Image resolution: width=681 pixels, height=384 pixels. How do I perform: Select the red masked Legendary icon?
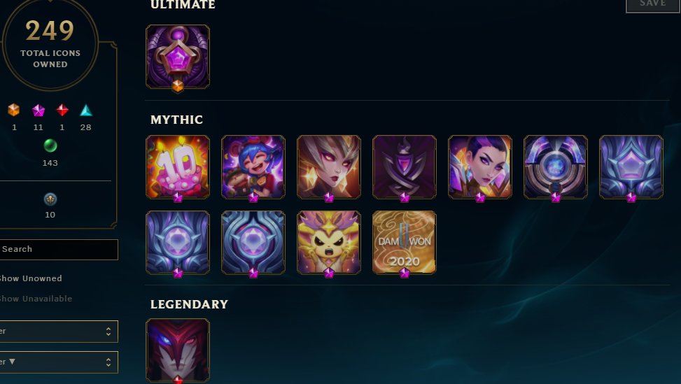coord(178,350)
